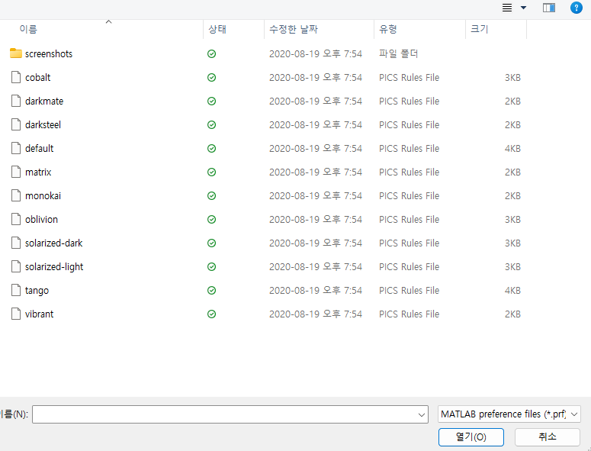Click the 4KB size of default
The height and width of the screenshot is (451, 591).
(x=512, y=149)
